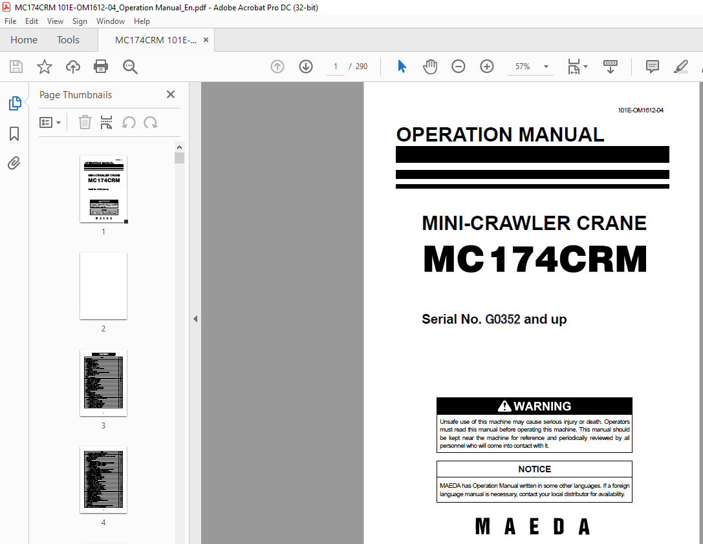
Task: Print the document
Action: pos(101,67)
